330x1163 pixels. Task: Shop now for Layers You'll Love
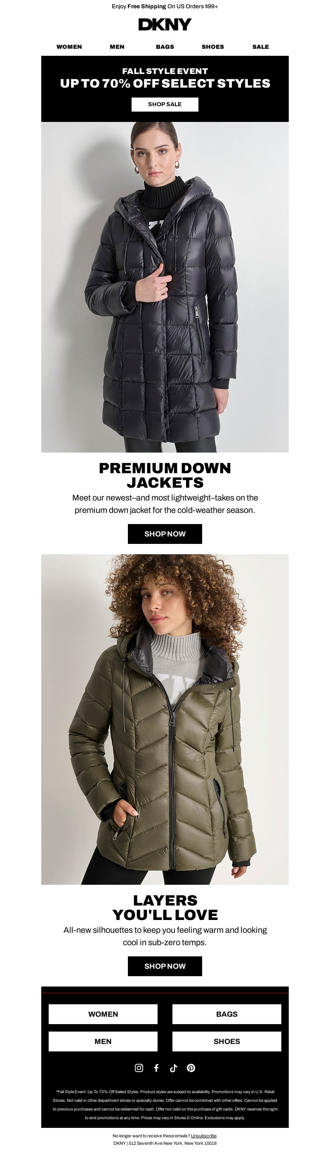(x=165, y=966)
